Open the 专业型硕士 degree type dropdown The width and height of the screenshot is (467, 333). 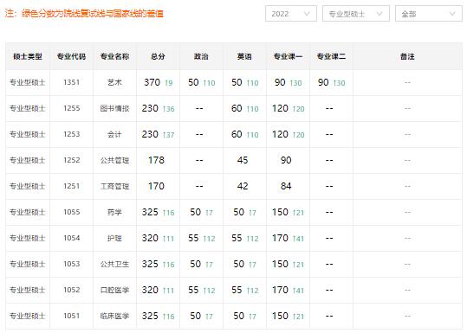click(356, 14)
